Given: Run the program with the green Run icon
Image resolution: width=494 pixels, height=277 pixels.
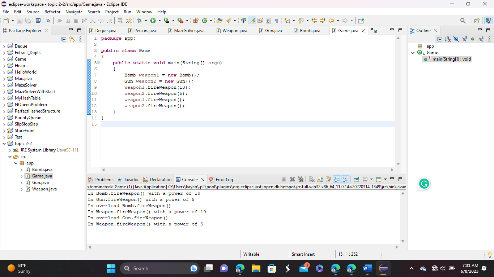Looking at the screenshot, I should [x=153, y=21].
